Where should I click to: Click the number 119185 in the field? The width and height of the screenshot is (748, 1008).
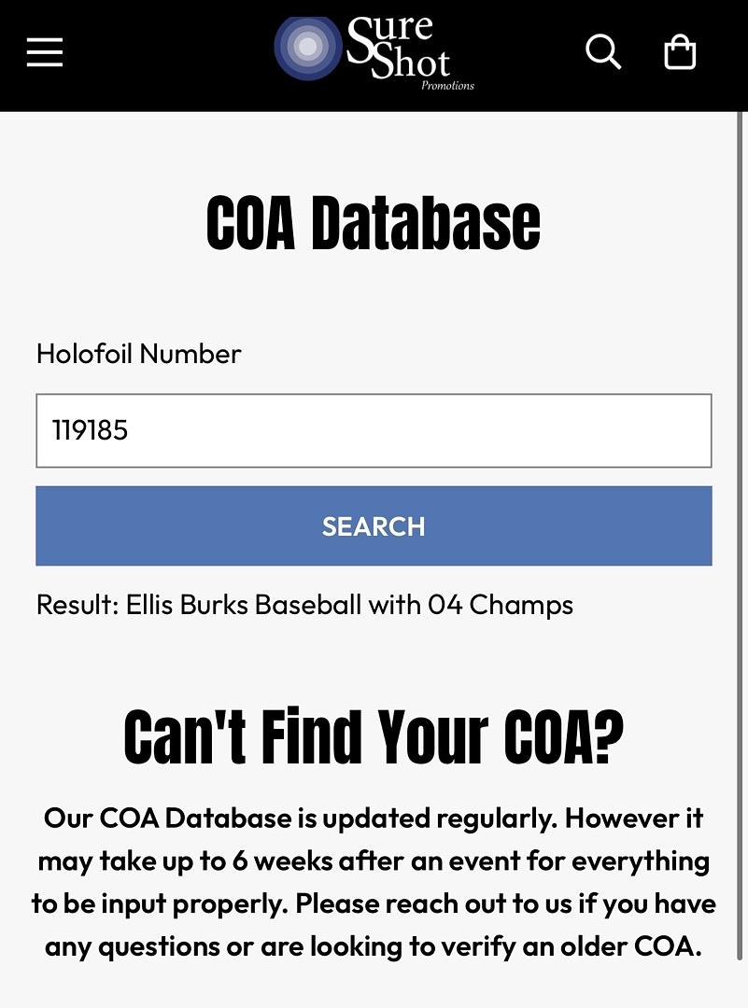(x=90, y=430)
